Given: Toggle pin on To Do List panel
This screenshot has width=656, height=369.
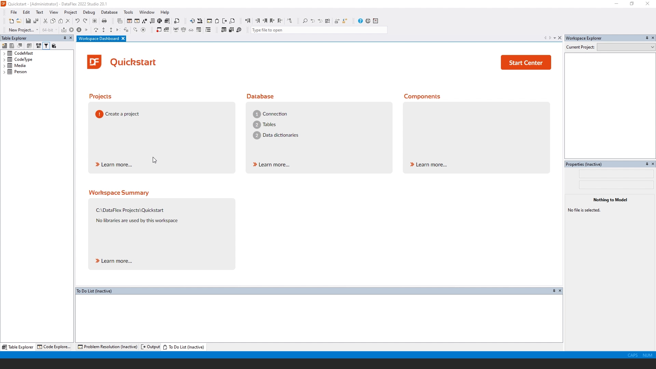Looking at the screenshot, I should (x=554, y=291).
